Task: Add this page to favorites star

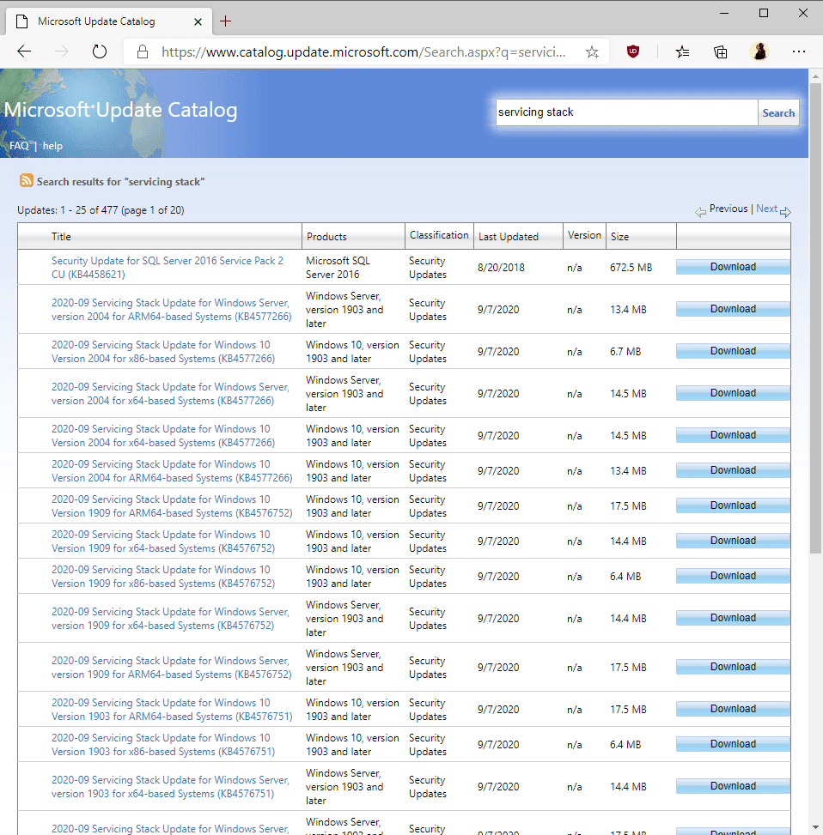Action: [x=592, y=51]
